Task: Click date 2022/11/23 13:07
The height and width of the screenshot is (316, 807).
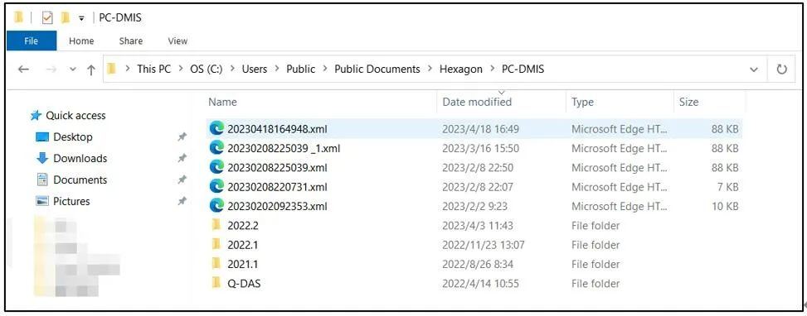Action: 484,245
